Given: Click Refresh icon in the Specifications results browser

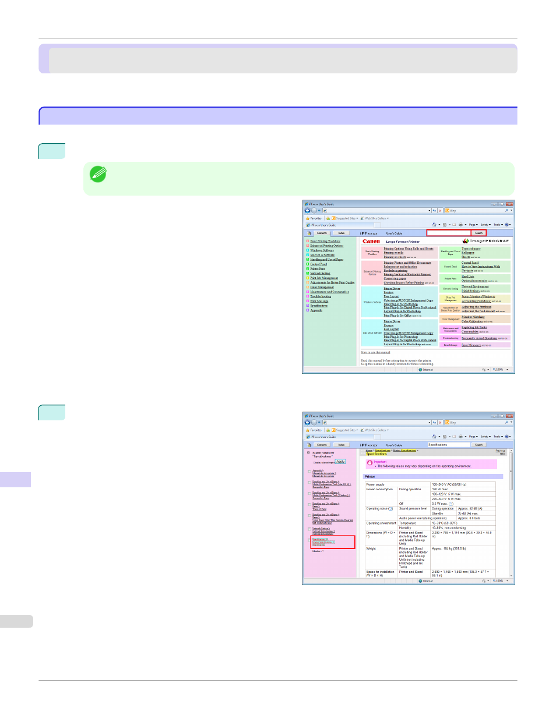Looking at the screenshot, I should [434, 422].
